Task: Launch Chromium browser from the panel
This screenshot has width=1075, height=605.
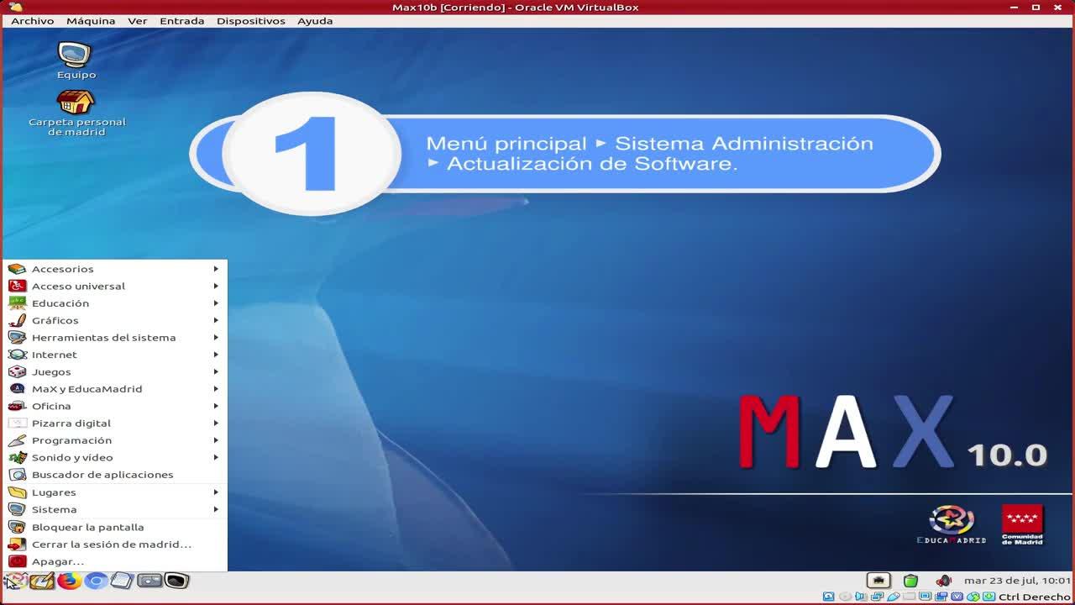Action: click(x=96, y=581)
